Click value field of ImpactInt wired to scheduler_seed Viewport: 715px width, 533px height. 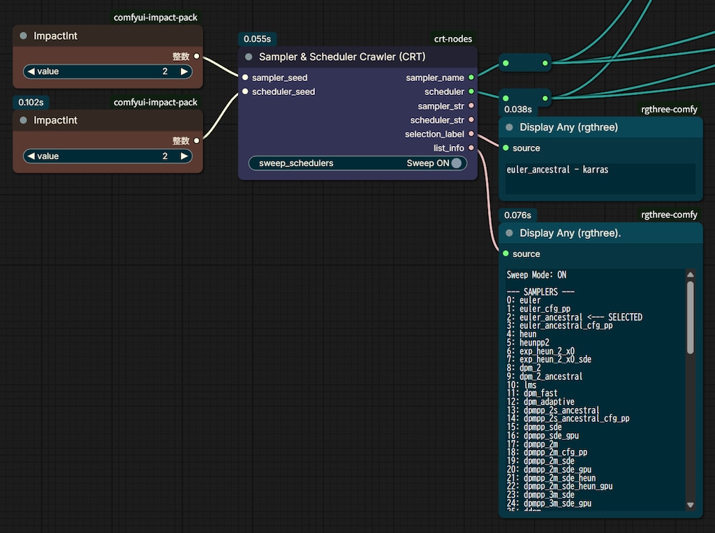[108, 156]
